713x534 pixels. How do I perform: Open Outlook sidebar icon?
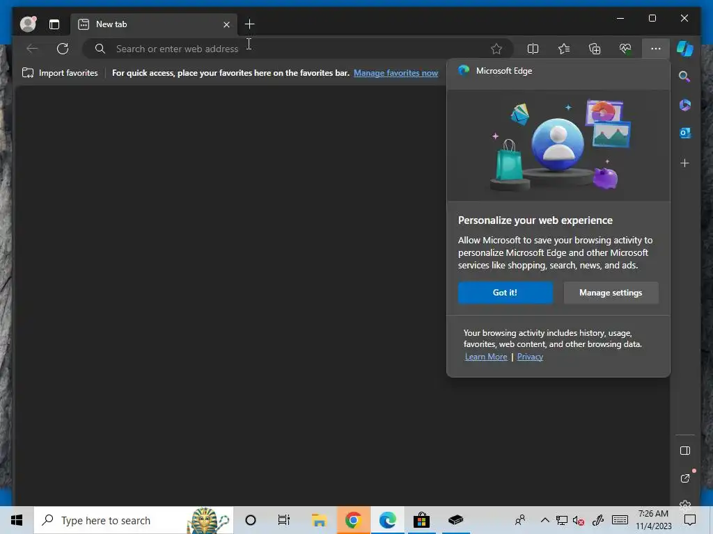click(685, 133)
